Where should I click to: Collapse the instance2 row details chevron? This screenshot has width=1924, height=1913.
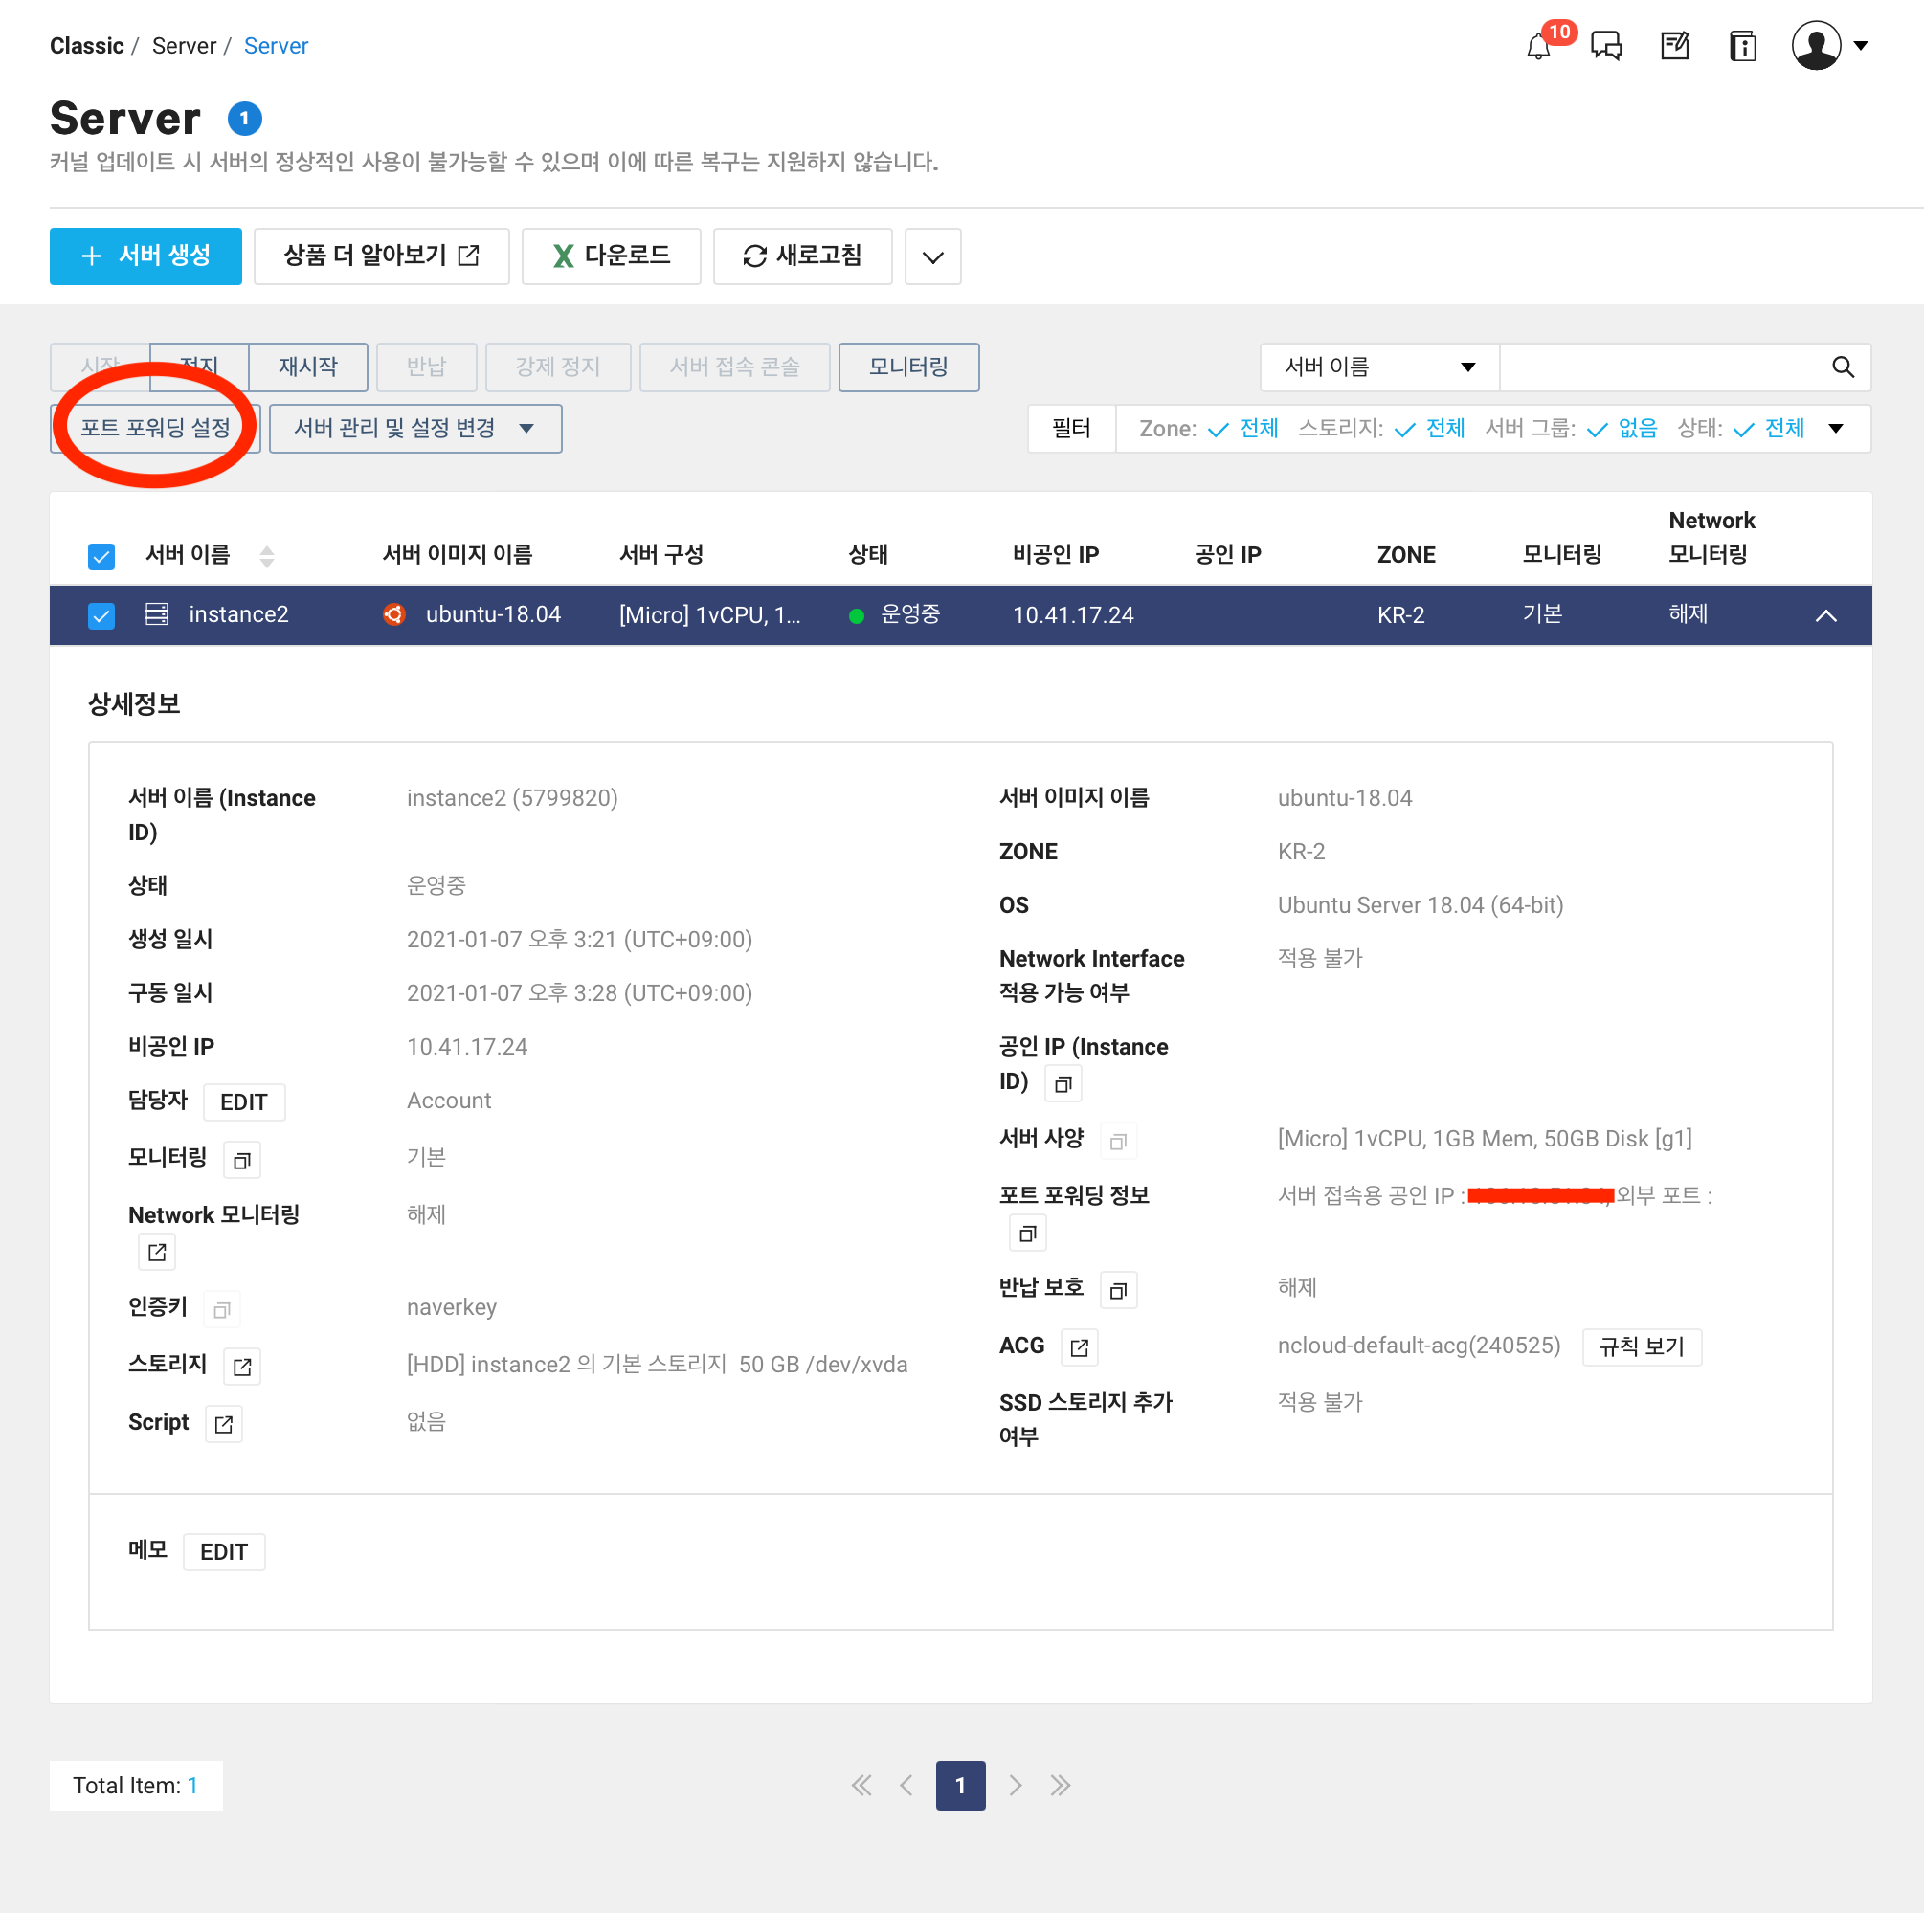1824,615
